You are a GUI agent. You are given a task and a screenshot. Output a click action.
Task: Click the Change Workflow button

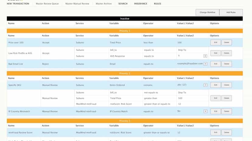coord(207,12)
